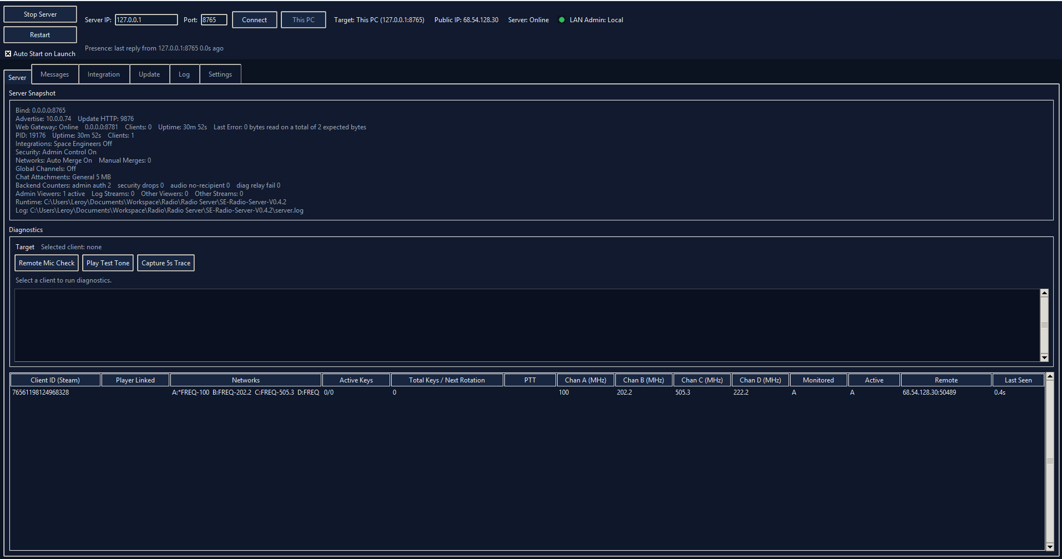Screen dimensions: 1062x559
Task: Click Total Keys / Next Rotation header
Action: [447, 380]
